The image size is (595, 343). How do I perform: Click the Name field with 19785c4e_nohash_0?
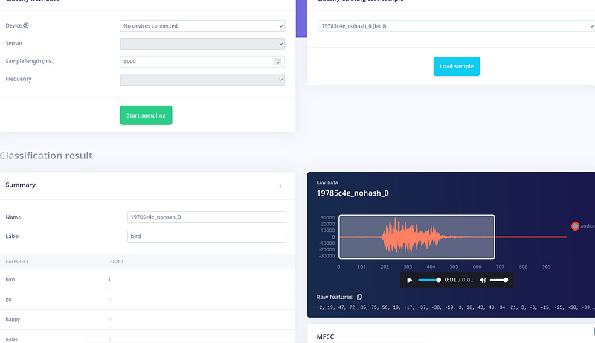[x=207, y=217]
